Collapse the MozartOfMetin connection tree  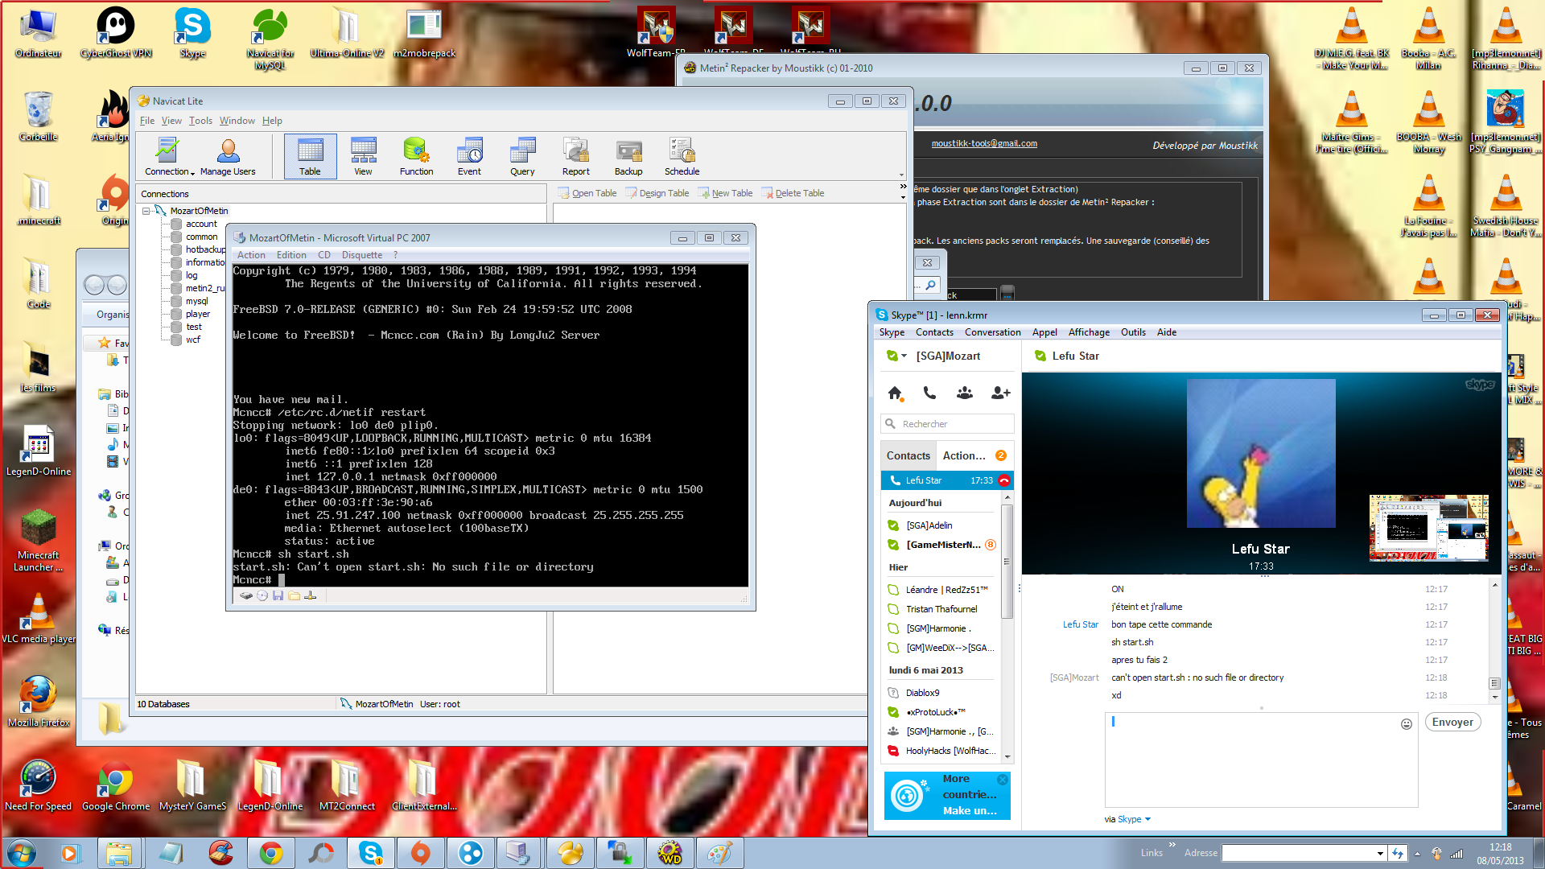[x=146, y=211]
